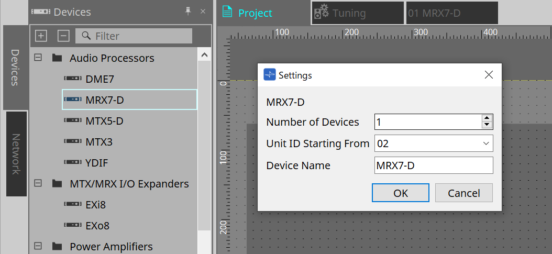Click the YDIF device icon
Image resolution: width=552 pixels, height=254 pixels.
coord(73,162)
